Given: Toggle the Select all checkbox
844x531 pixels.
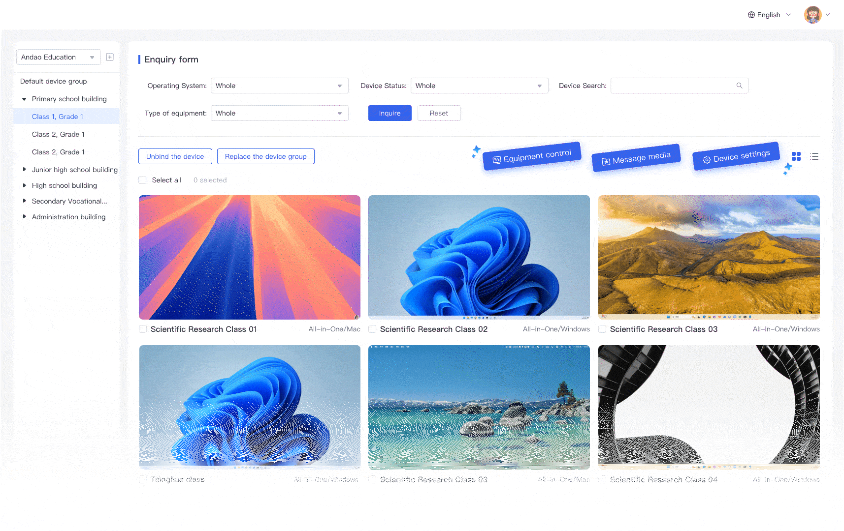Looking at the screenshot, I should pos(142,180).
